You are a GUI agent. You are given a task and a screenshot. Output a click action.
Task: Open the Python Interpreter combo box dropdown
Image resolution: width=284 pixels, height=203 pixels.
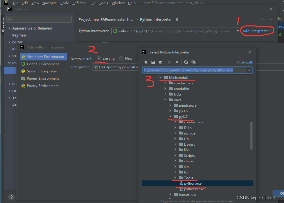coord(238,31)
